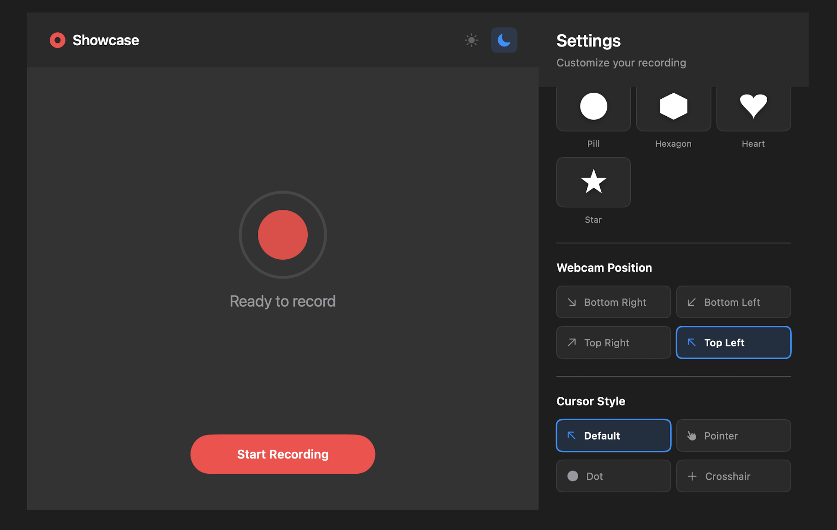
Task: Click the Start Recording button
Action: tap(283, 454)
